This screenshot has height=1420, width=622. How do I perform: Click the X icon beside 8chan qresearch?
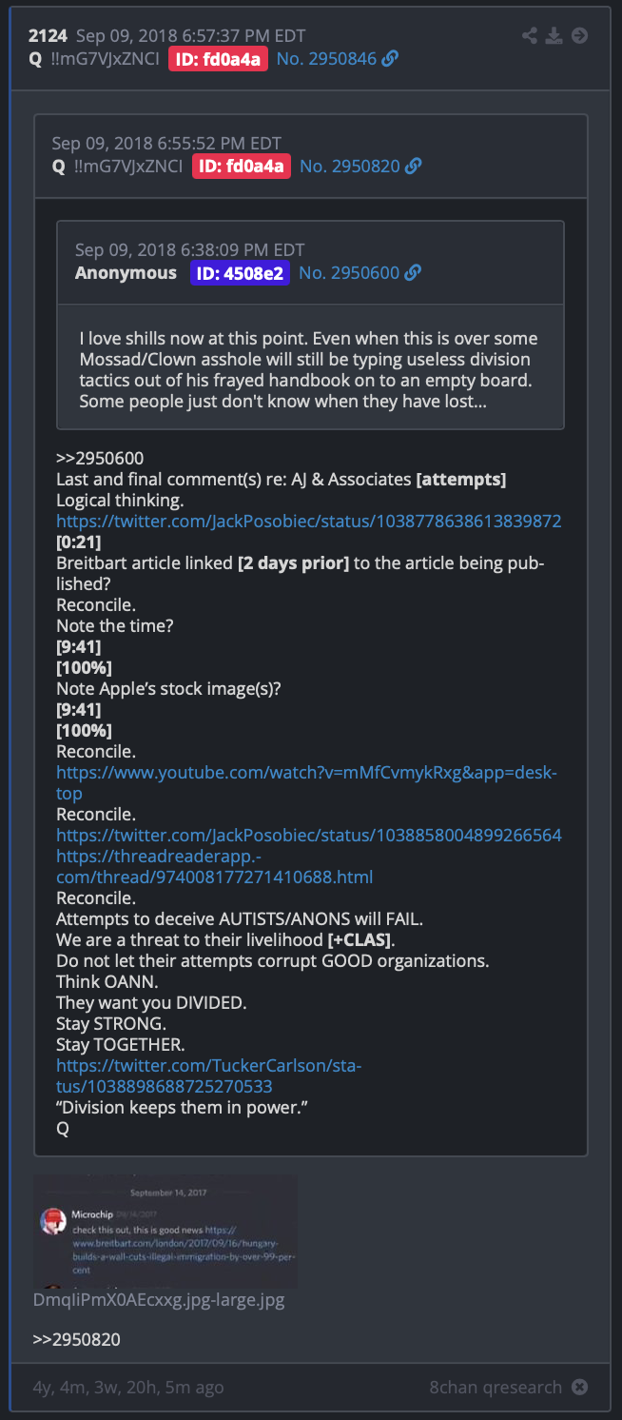pyautogui.click(x=579, y=1387)
